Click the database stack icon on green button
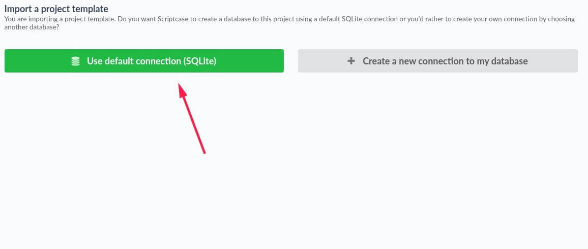The width and height of the screenshot is (588, 249). tap(76, 61)
